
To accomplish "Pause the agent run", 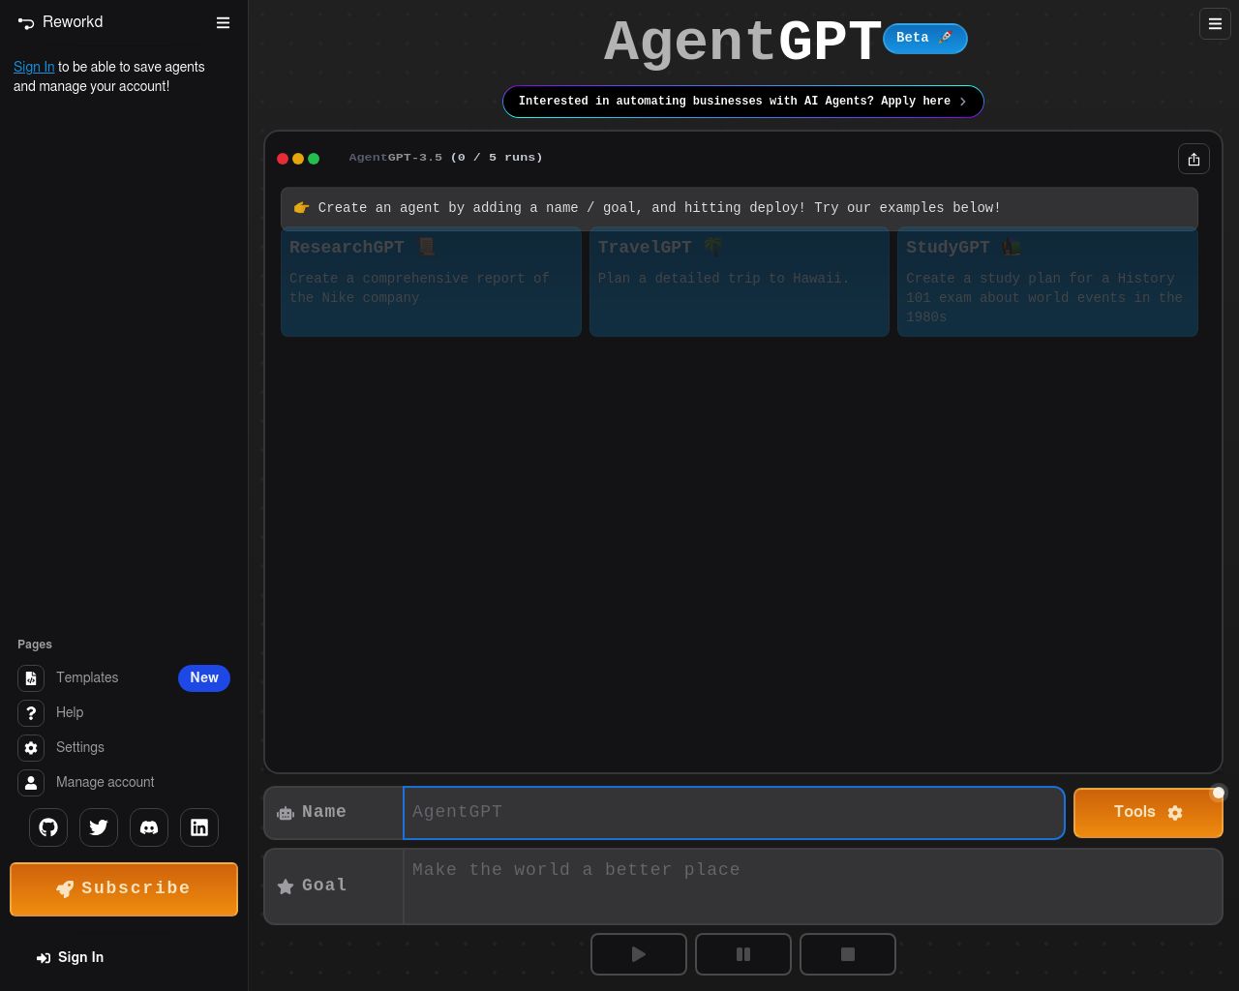I will point(743,954).
